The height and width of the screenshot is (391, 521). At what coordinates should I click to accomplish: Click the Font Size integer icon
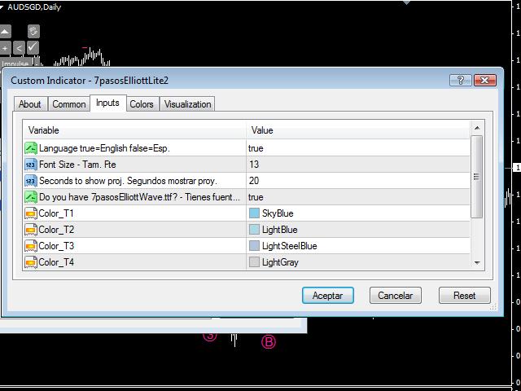pyautogui.click(x=31, y=165)
